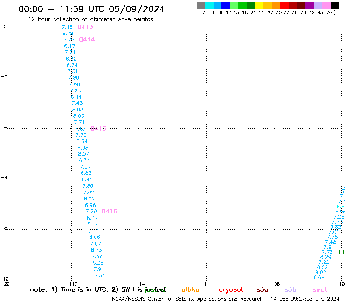The image size is (345, 303).
Task: Click the altika satellite legend label
Action: pos(190,289)
